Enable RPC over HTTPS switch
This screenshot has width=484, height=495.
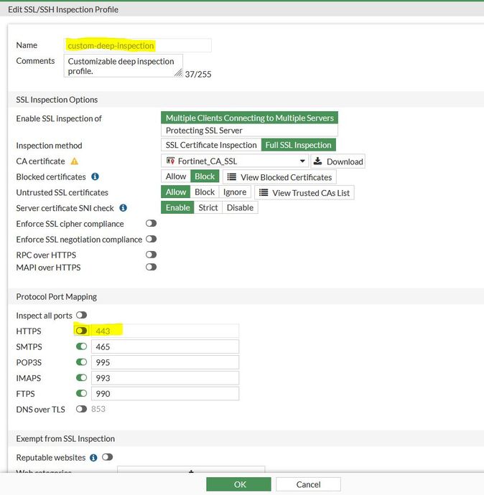151,255
